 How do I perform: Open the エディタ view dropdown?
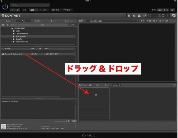click(x=162, y=10)
